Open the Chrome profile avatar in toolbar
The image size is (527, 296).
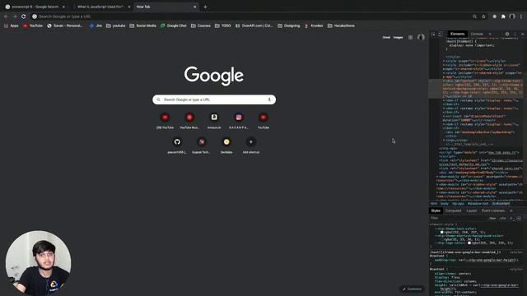(x=512, y=16)
